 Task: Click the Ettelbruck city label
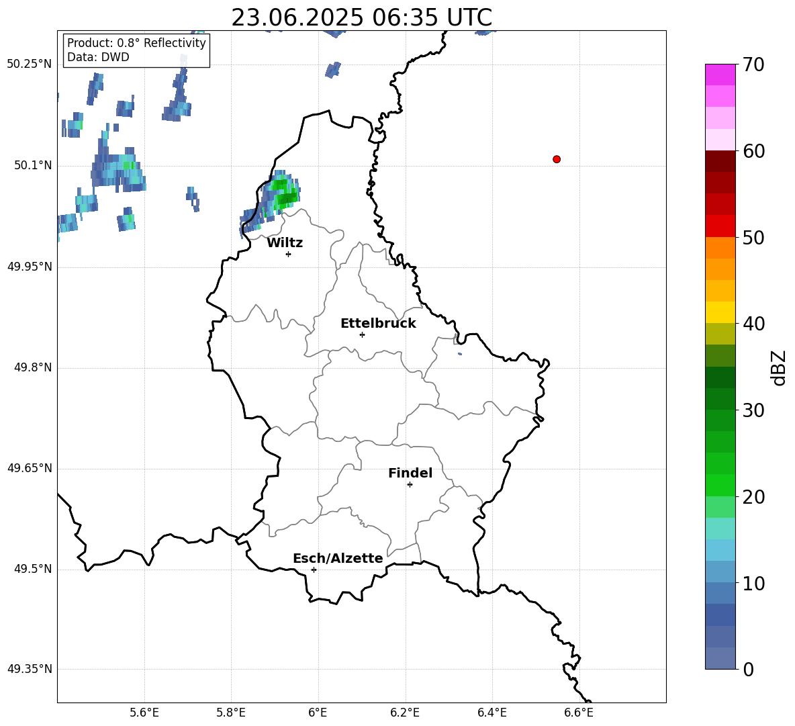(x=378, y=324)
